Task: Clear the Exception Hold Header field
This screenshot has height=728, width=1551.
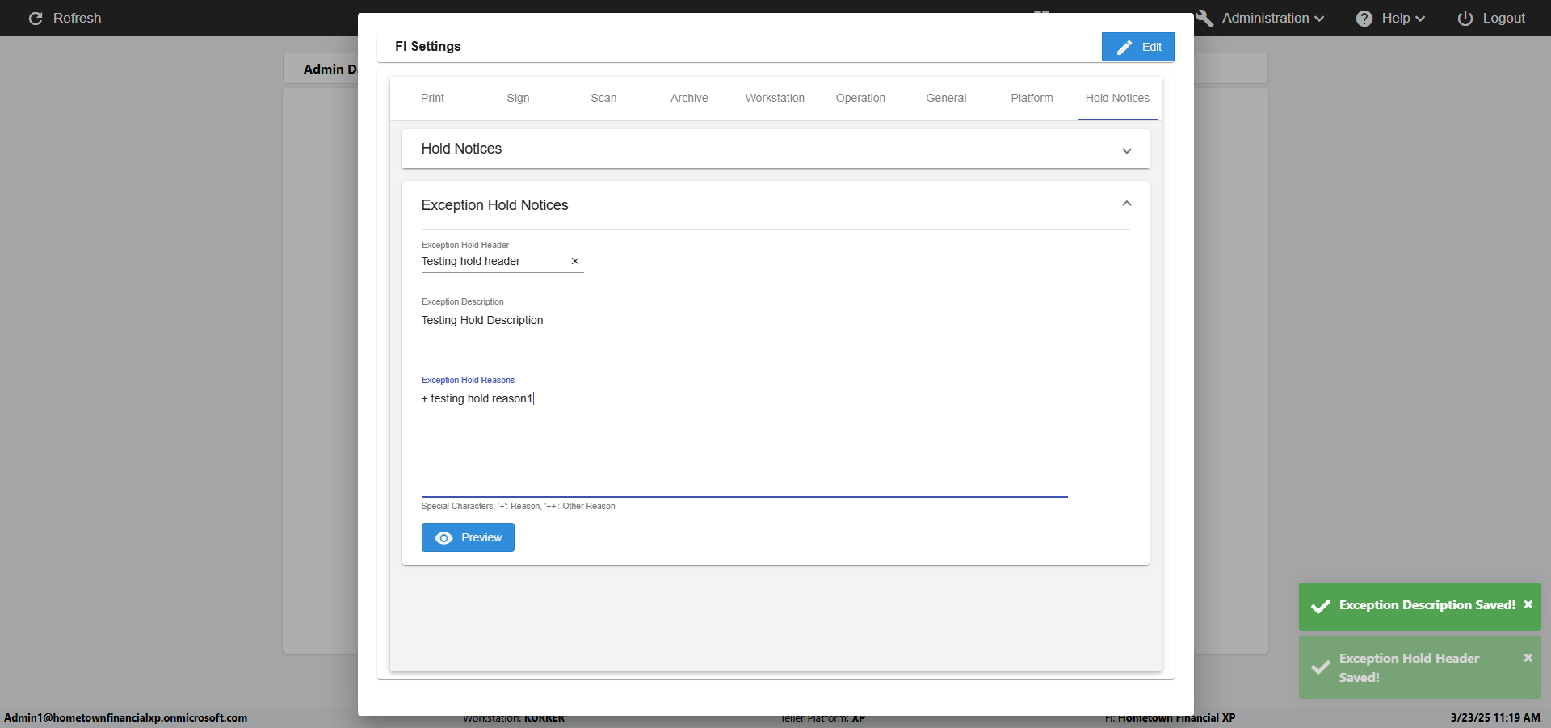Action: pyautogui.click(x=575, y=261)
